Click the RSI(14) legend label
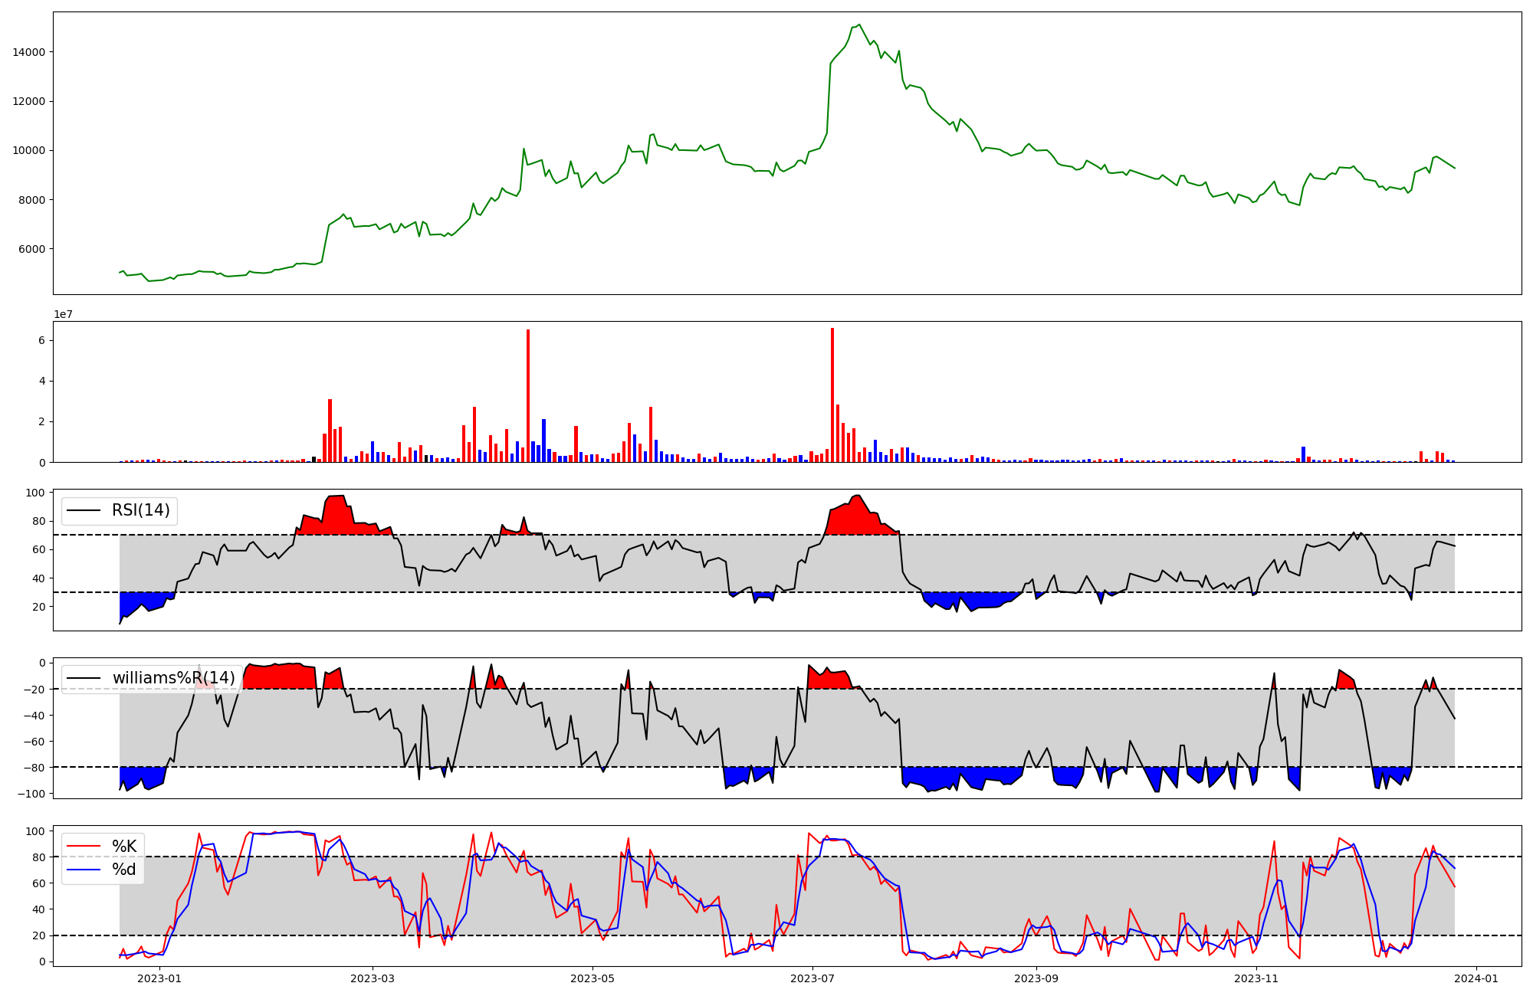 tap(141, 510)
